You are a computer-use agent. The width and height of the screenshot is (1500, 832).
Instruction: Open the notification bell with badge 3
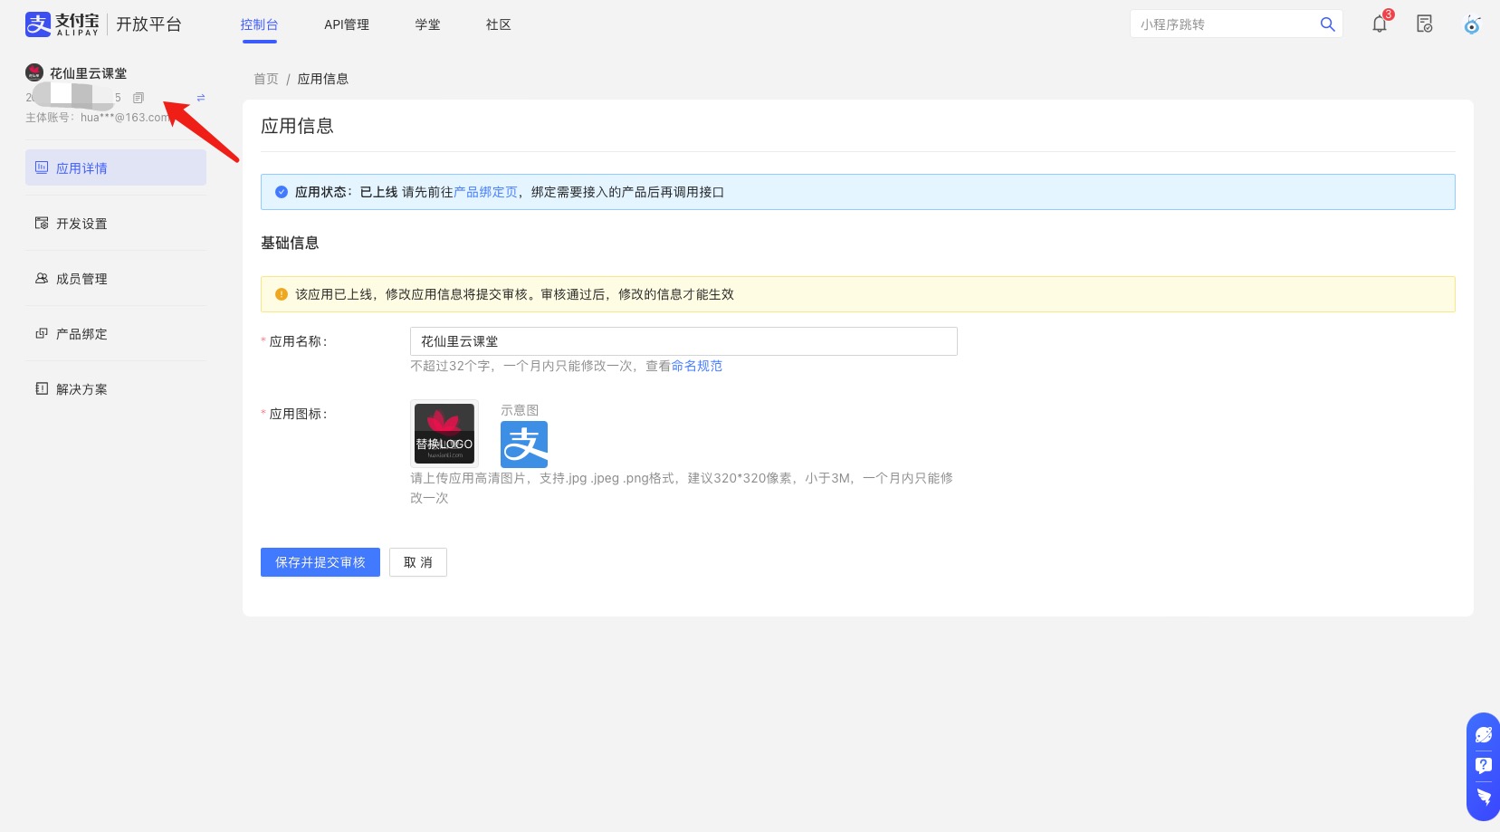[x=1380, y=24]
